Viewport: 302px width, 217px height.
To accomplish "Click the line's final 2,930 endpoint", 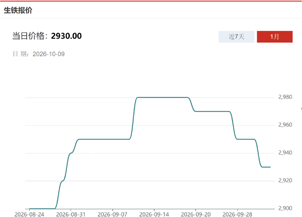I will click(x=270, y=167).
